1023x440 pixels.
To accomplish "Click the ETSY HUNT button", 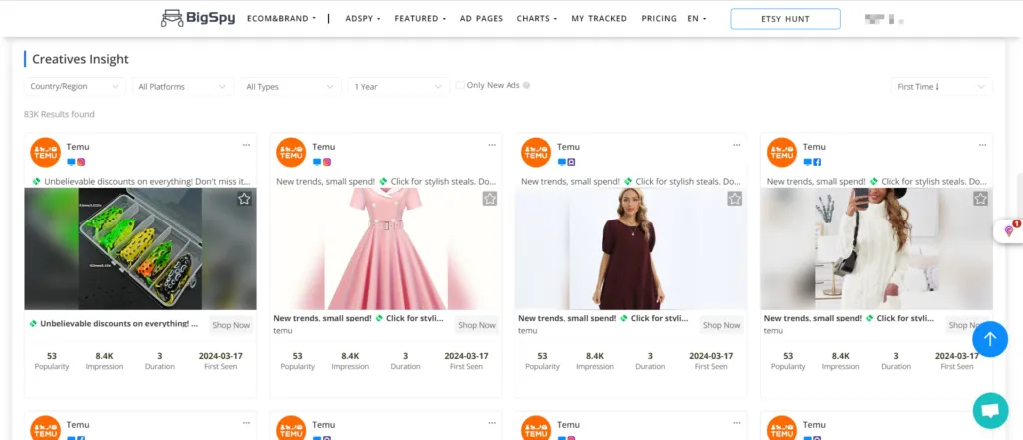I will click(x=785, y=18).
